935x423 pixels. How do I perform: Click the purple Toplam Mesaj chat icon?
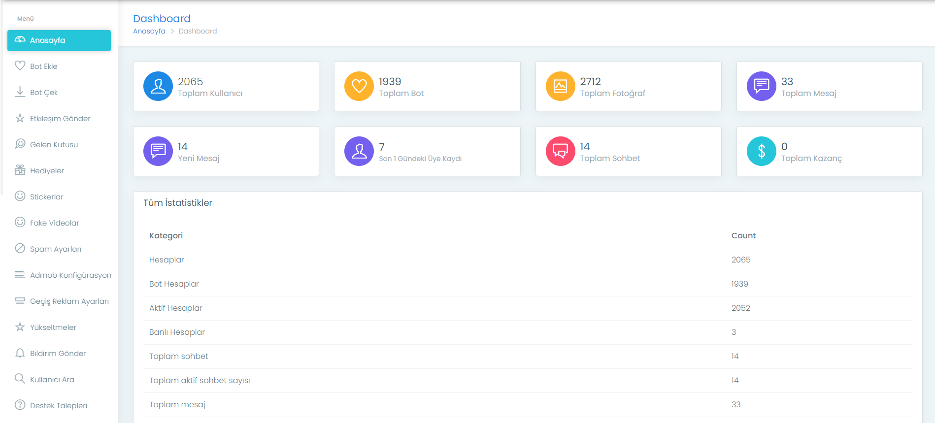[x=762, y=86]
